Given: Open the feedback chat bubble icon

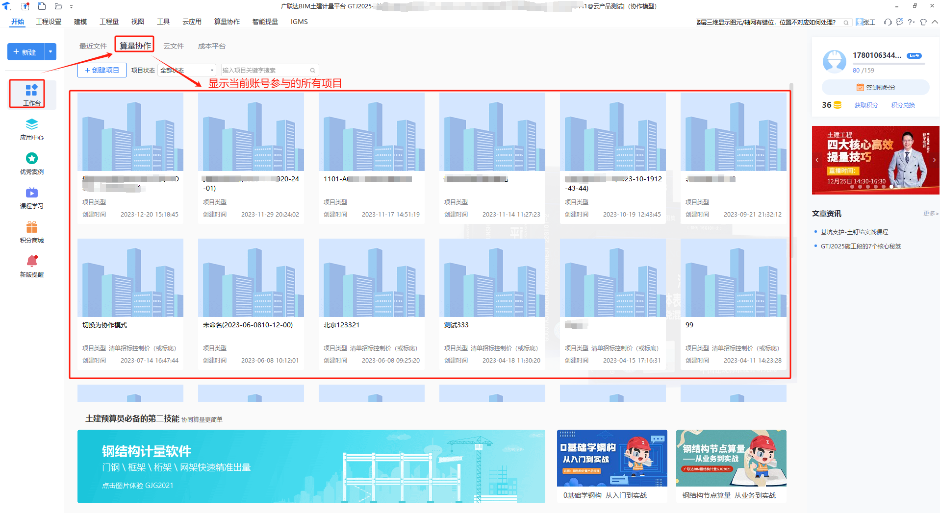Looking at the screenshot, I should click(899, 22).
